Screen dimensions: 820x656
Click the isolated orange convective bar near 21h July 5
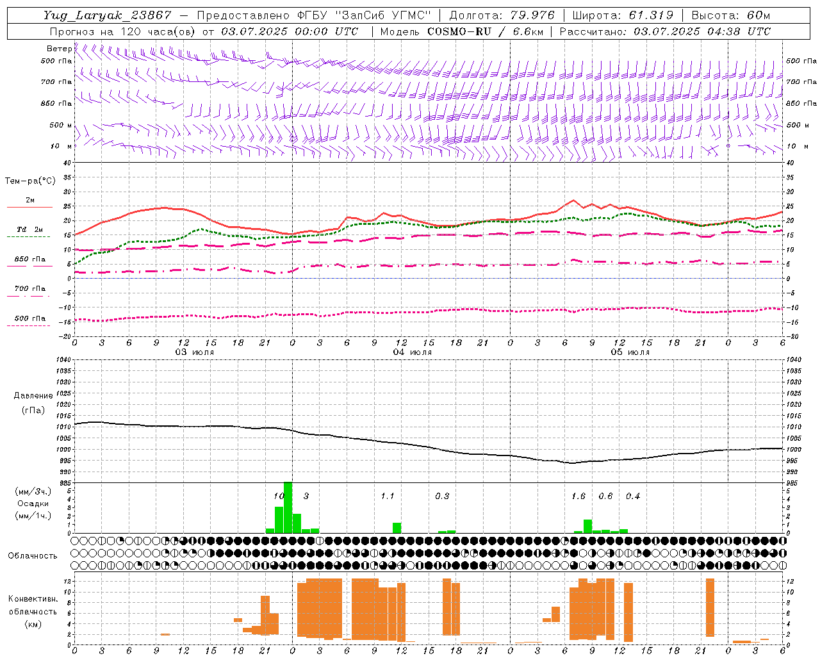tap(710, 607)
